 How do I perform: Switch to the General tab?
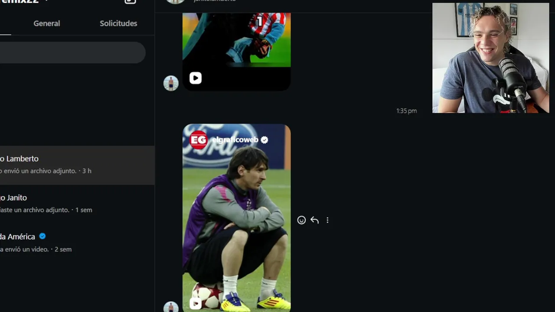pos(47,23)
